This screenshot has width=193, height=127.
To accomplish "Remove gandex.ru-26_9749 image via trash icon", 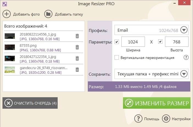I will coord(77,70).
